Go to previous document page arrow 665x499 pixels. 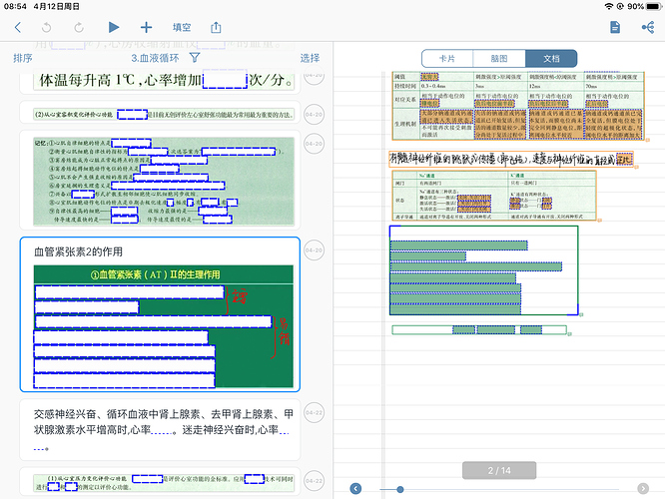pos(355,489)
